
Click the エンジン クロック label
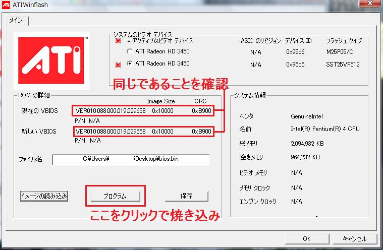pyautogui.click(x=258, y=202)
